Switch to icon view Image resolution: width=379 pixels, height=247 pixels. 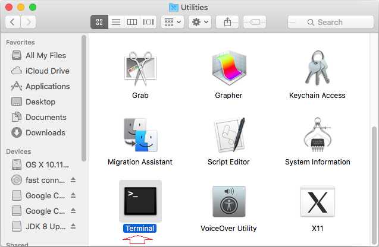[99, 22]
